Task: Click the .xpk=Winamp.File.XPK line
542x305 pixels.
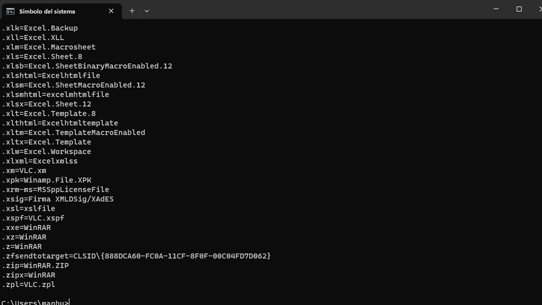Action: pos(46,179)
